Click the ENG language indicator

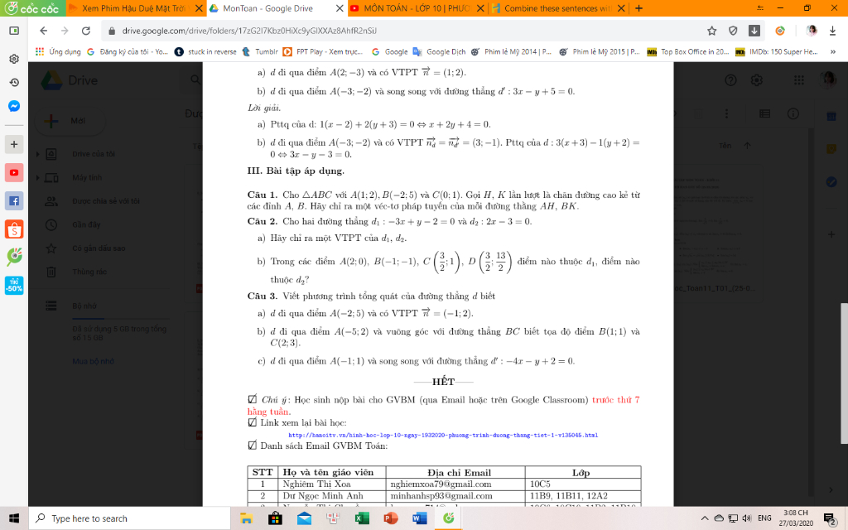tap(764, 518)
